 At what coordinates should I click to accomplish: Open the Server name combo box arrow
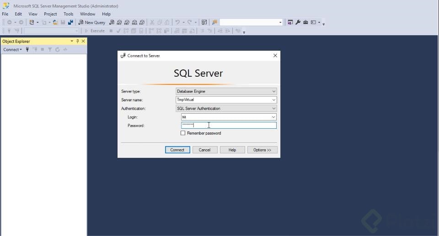pyautogui.click(x=274, y=100)
